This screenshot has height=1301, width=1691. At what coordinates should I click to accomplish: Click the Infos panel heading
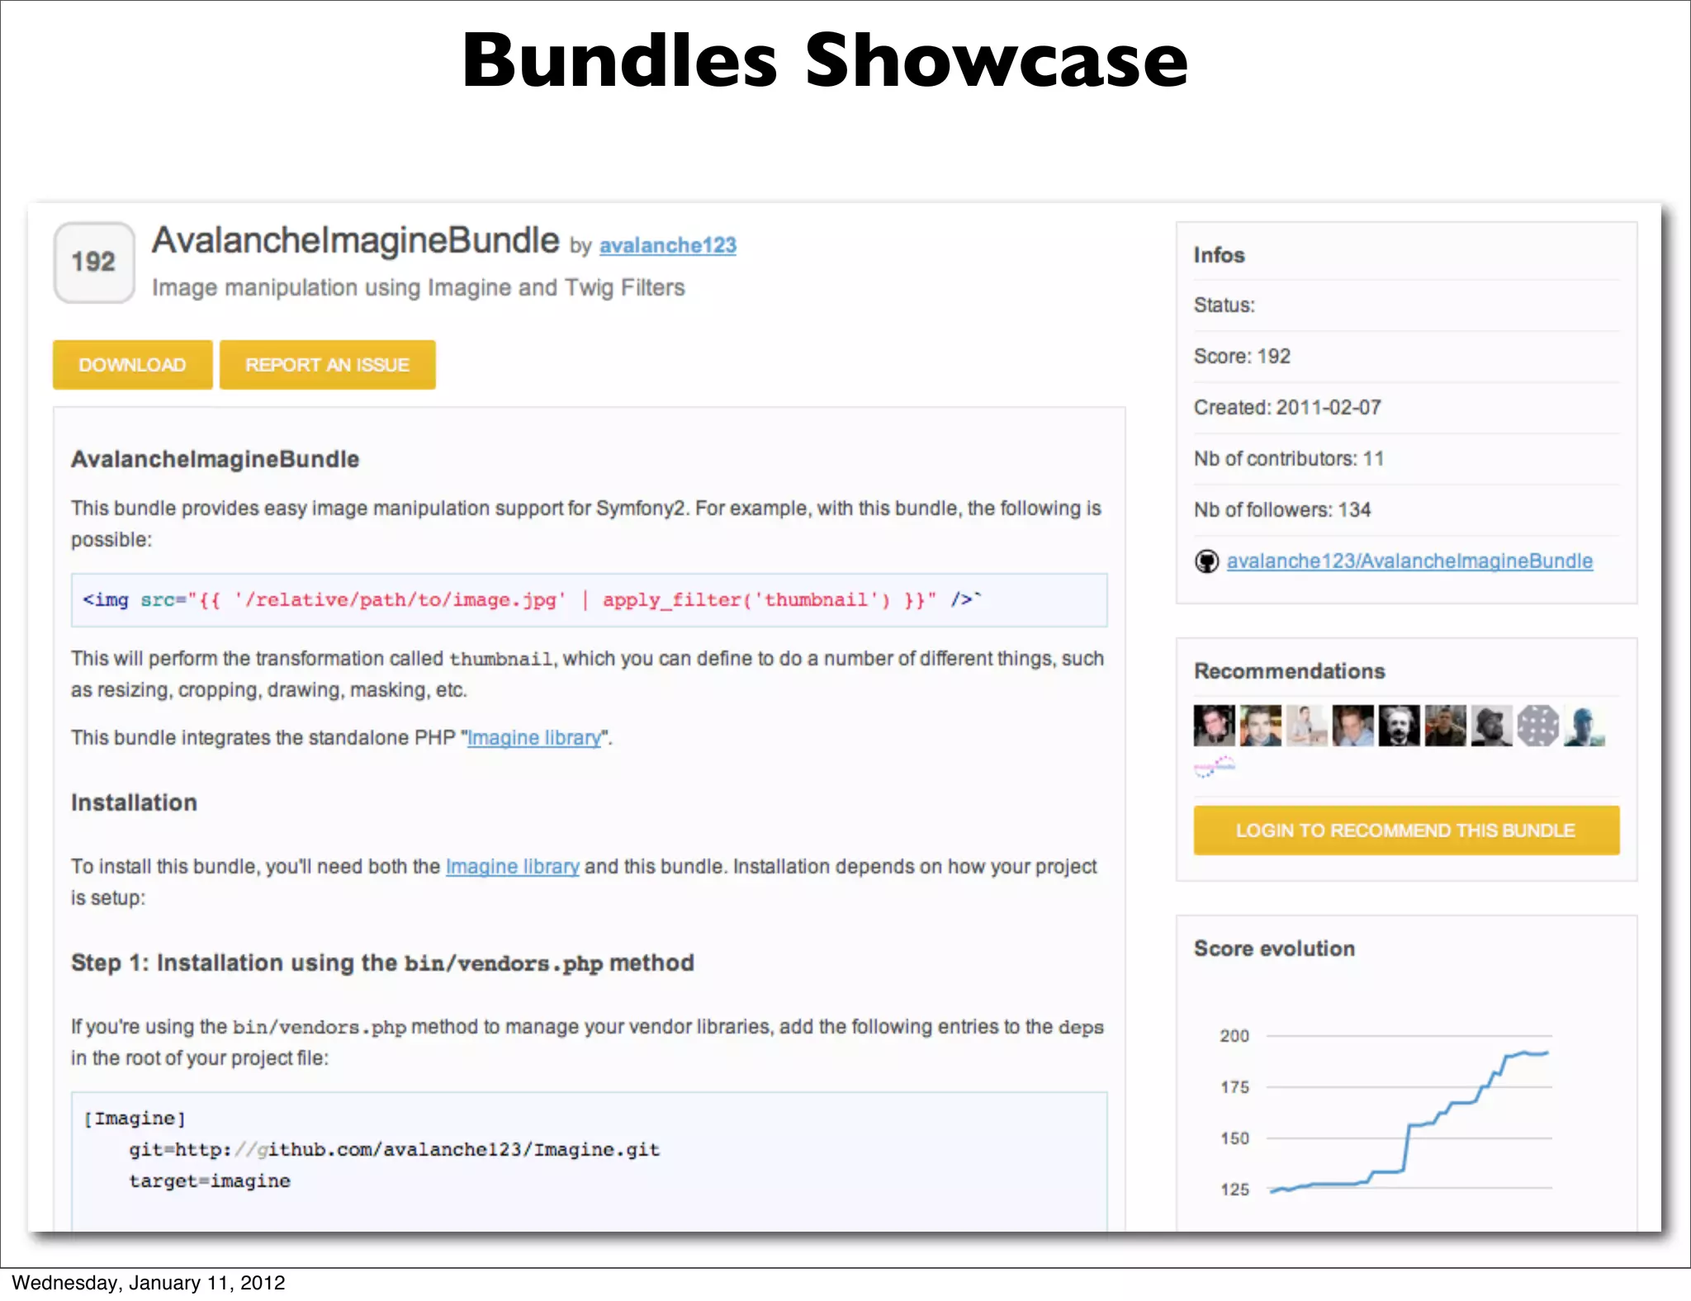tap(1219, 255)
